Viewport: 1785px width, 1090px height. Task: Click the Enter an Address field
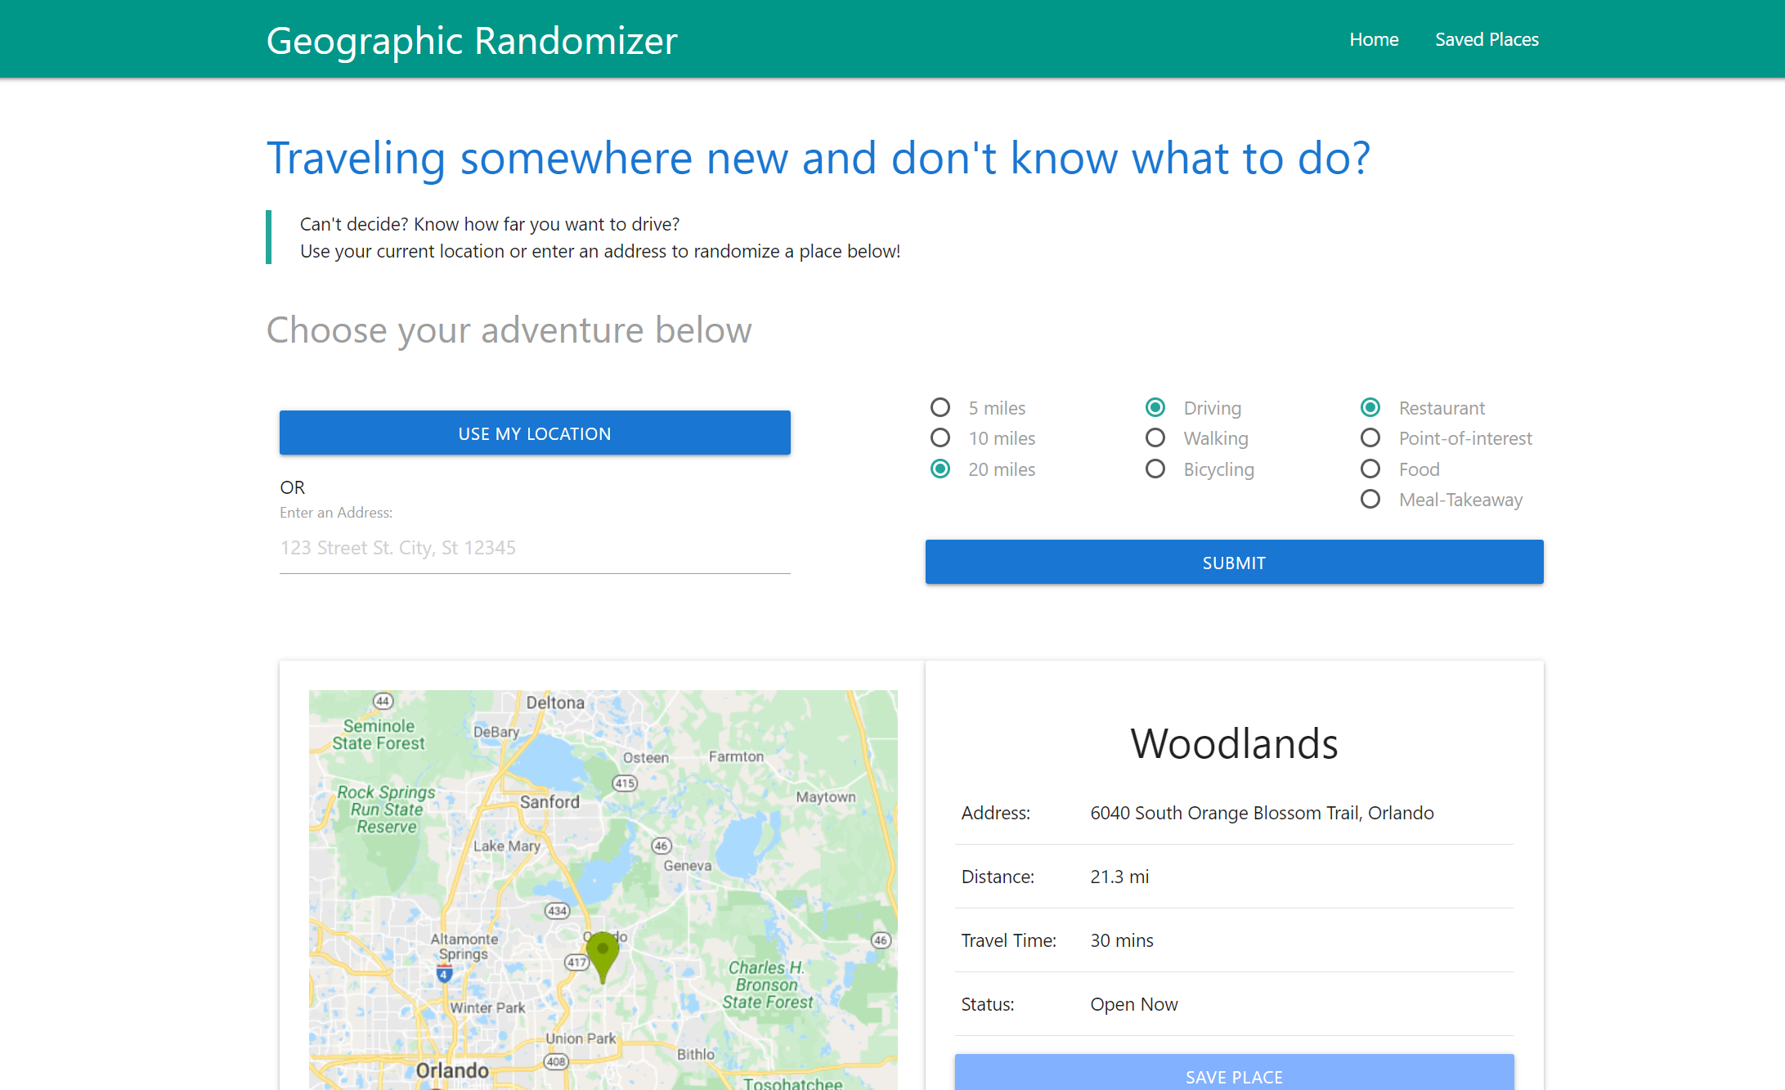pos(534,547)
